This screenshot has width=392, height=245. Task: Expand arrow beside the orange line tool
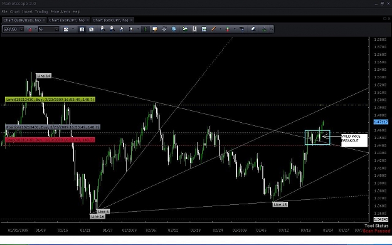click(x=220, y=29)
